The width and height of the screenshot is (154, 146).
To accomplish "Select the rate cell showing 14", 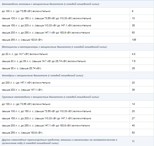I will click(x=133, y=104).
